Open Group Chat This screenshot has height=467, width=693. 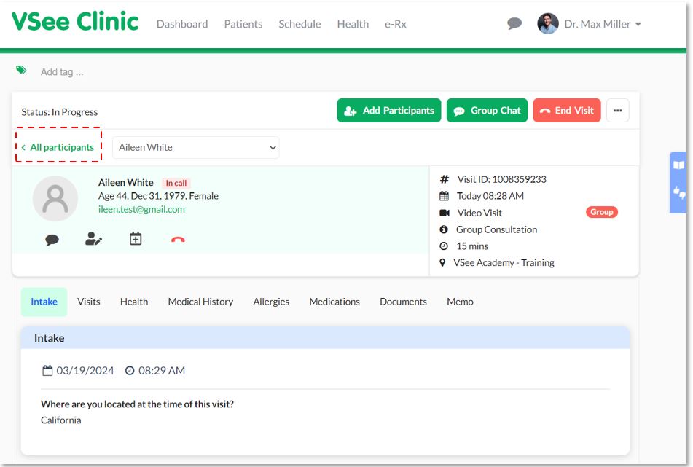pos(487,111)
